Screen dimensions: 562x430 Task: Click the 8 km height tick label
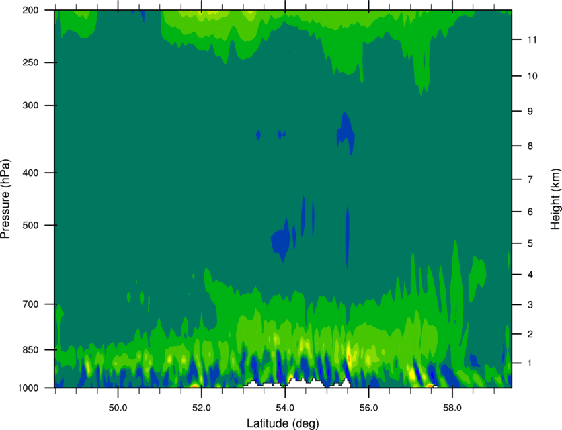(x=530, y=146)
